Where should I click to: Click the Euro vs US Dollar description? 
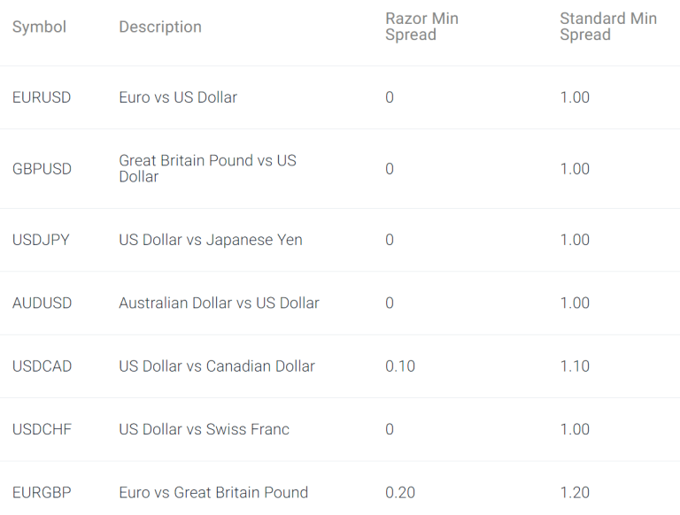click(178, 97)
